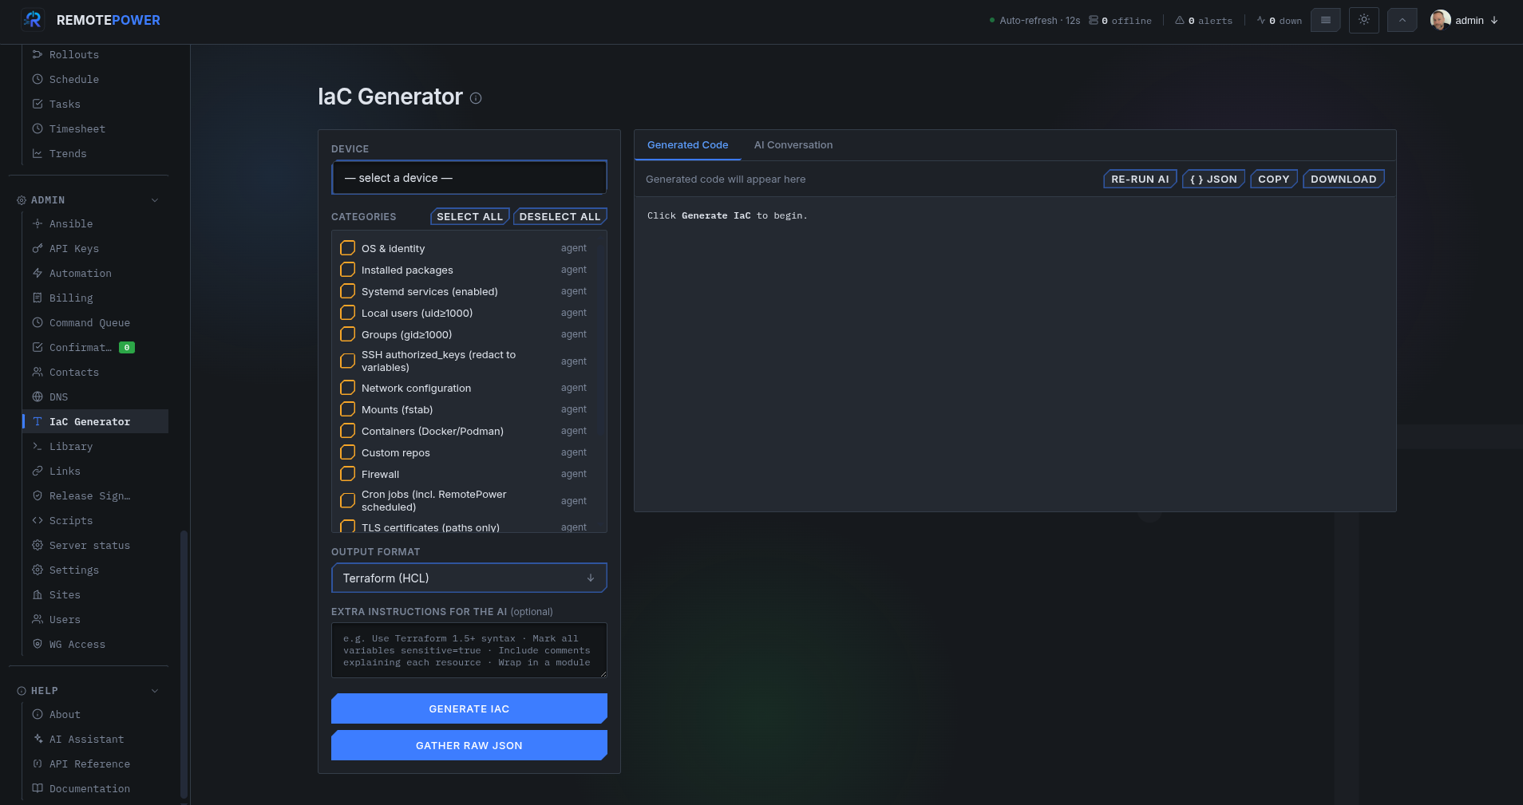Click the Copy button

pyautogui.click(x=1274, y=179)
